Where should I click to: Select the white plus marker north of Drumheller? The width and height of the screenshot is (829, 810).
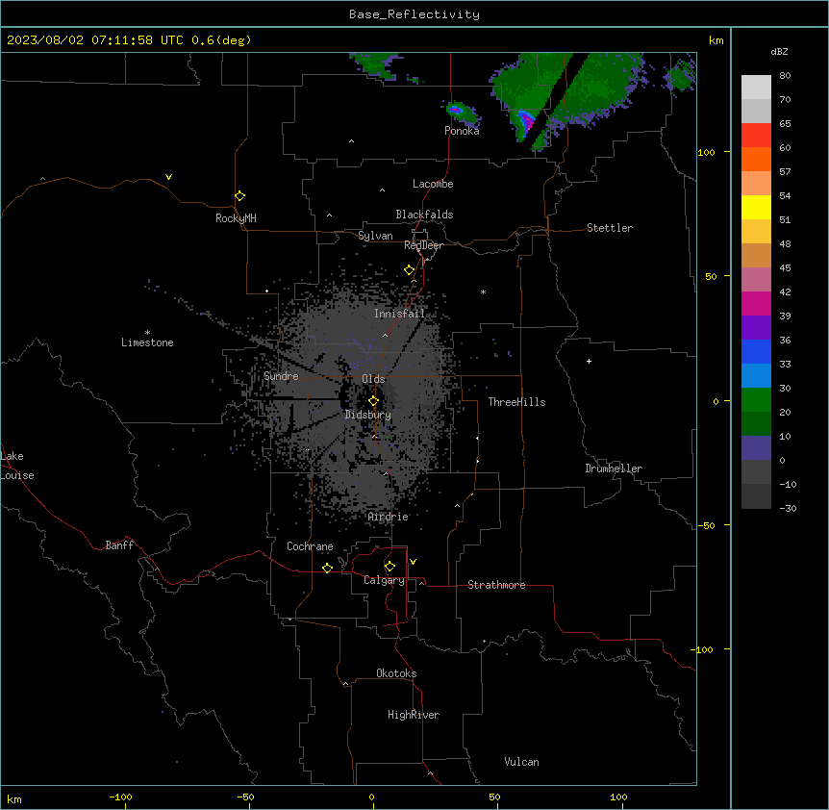589,361
